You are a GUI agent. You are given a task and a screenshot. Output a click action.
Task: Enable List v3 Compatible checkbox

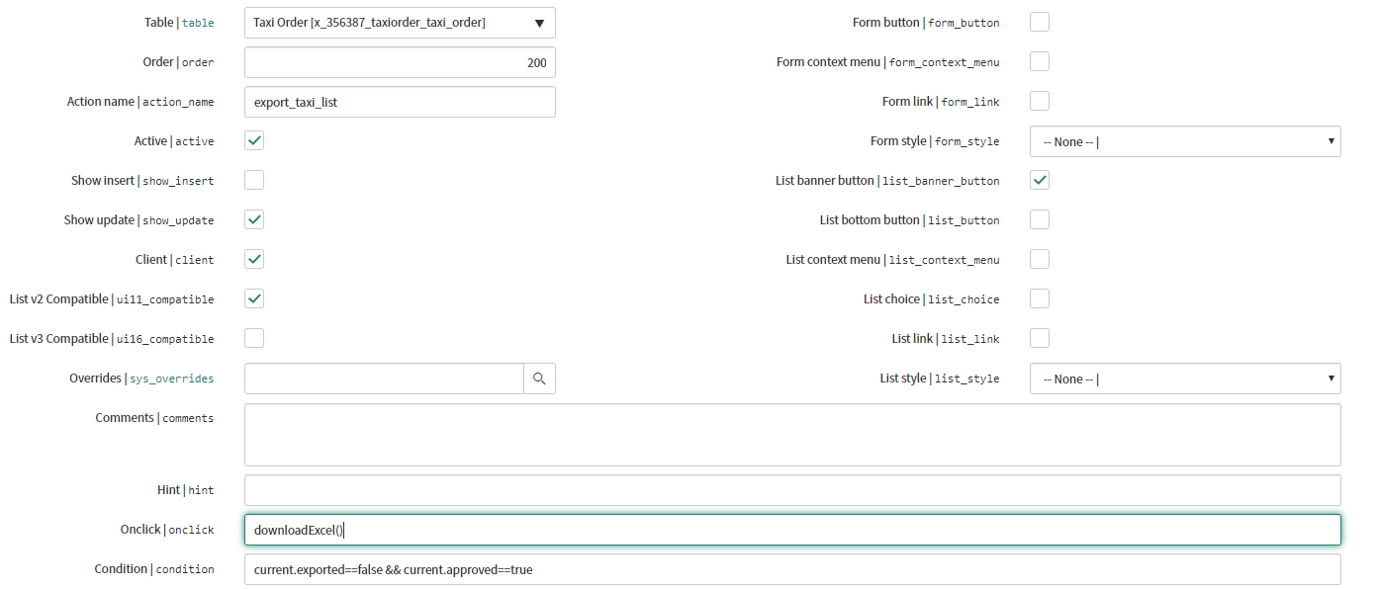coord(254,338)
